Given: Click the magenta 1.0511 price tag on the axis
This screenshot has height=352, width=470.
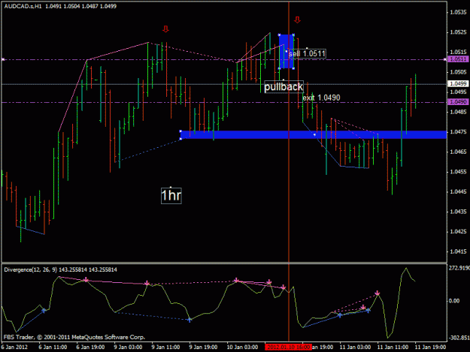Looking at the screenshot, I should tap(458, 59).
